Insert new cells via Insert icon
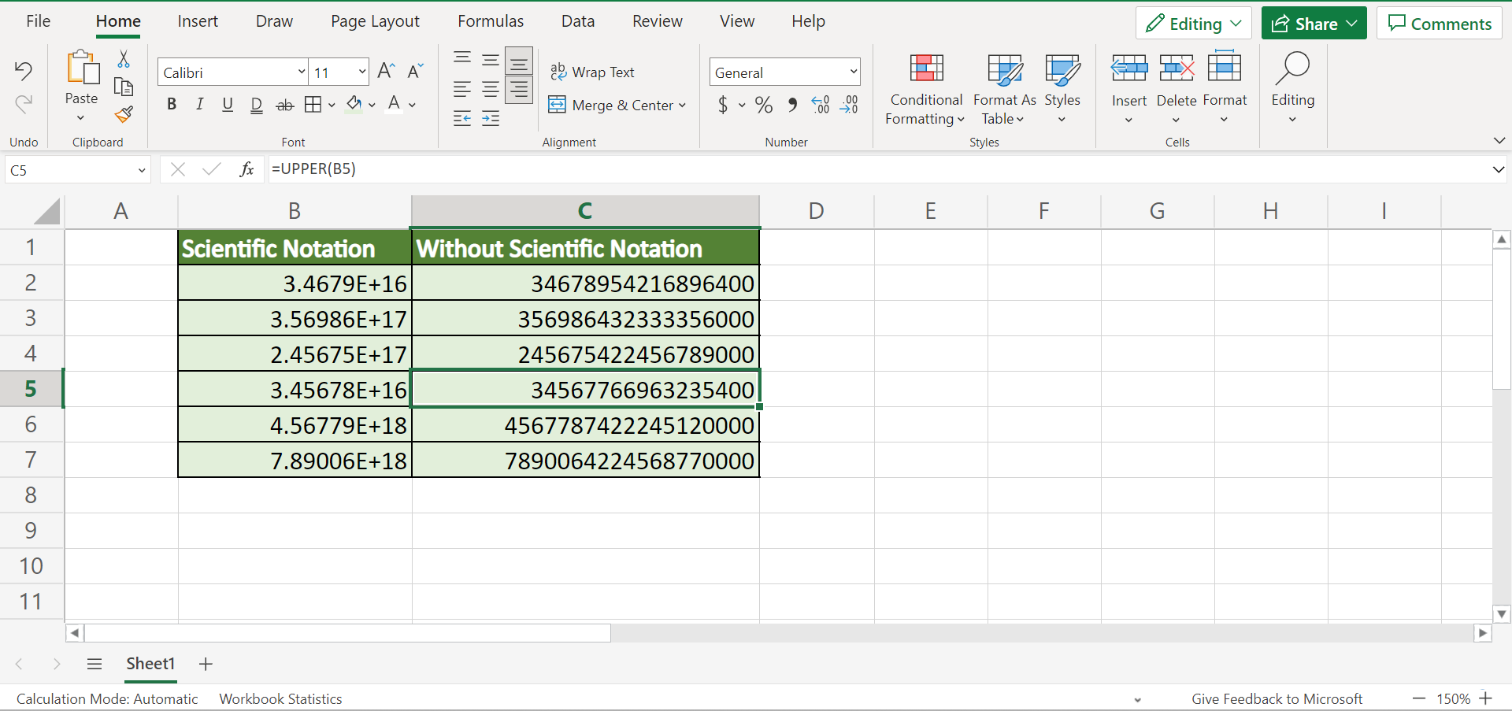This screenshot has height=711, width=1512. tap(1128, 79)
